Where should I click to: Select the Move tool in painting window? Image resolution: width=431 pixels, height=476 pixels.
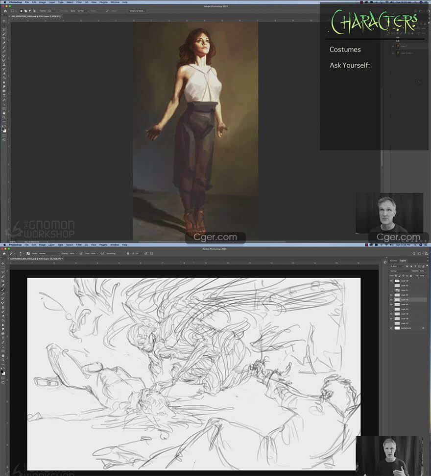click(3, 21)
